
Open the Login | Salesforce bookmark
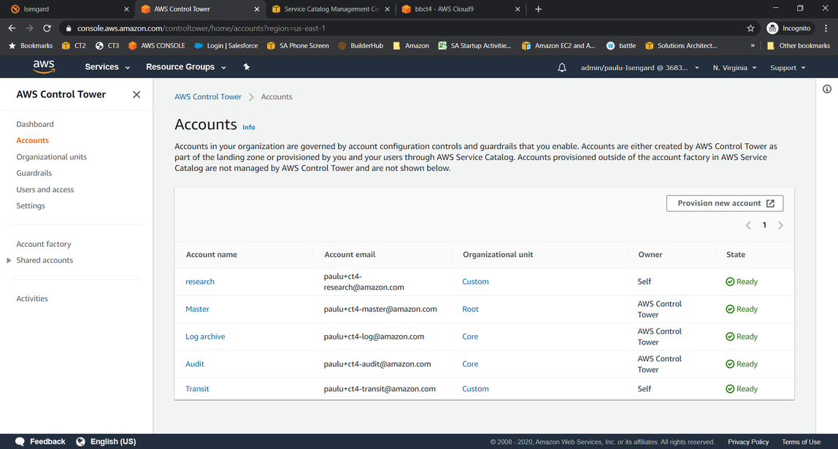coord(226,46)
